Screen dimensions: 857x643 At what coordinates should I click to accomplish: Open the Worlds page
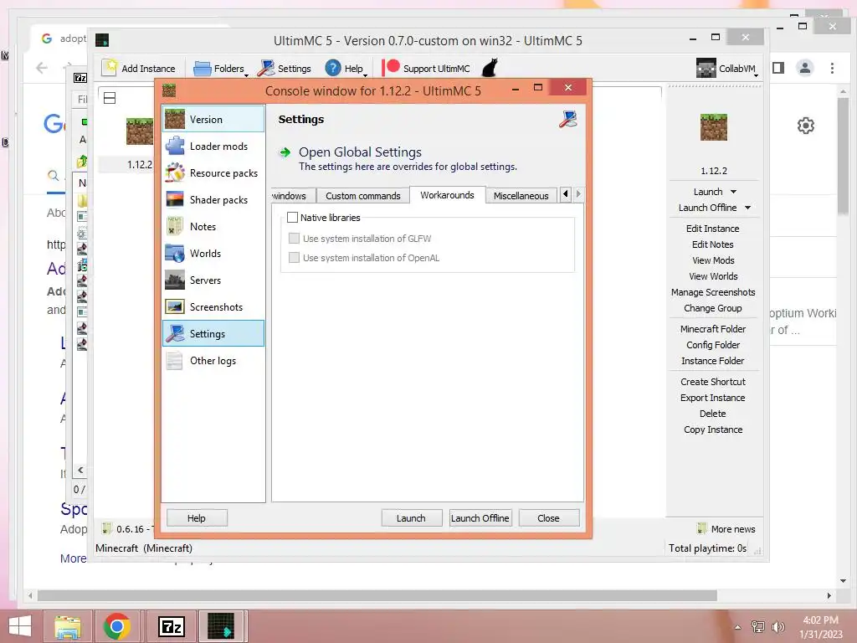coord(213,253)
